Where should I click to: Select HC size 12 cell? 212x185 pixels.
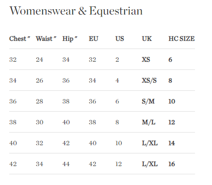[172, 122]
